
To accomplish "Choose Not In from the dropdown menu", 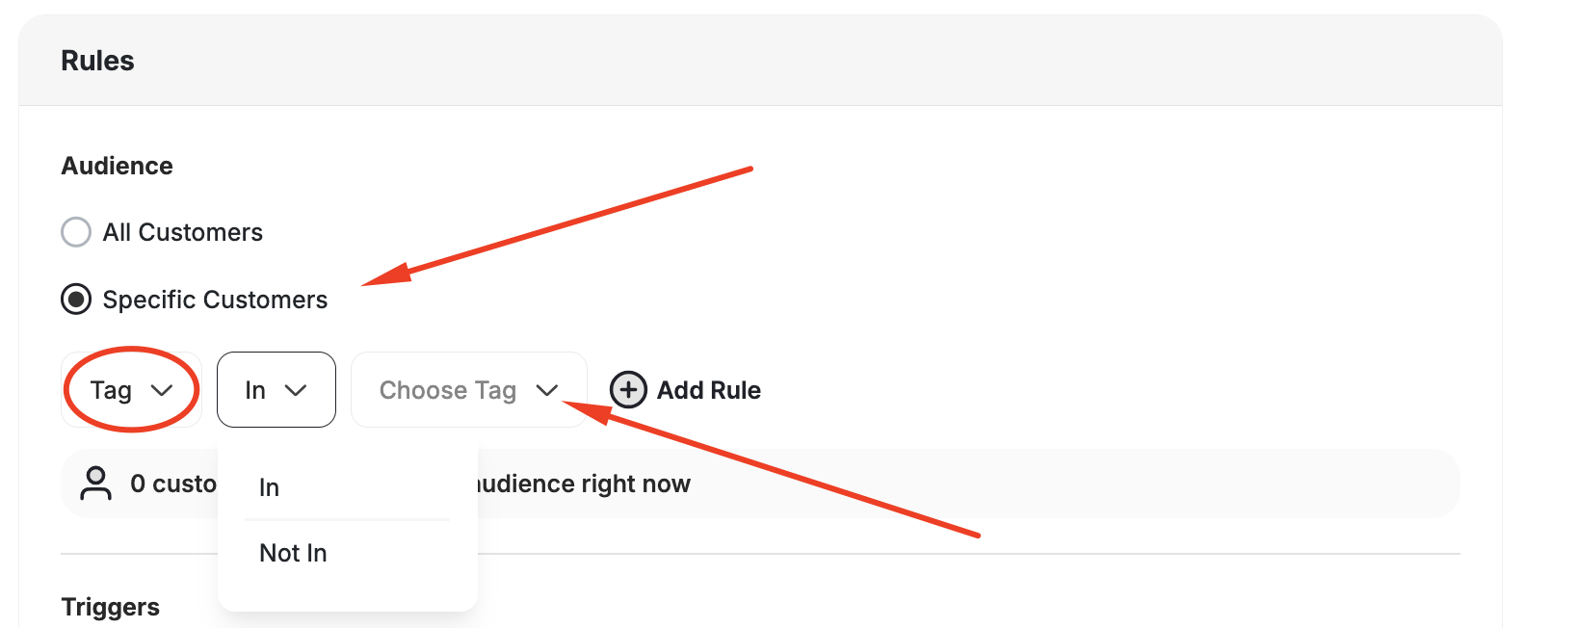I will (x=293, y=553).
